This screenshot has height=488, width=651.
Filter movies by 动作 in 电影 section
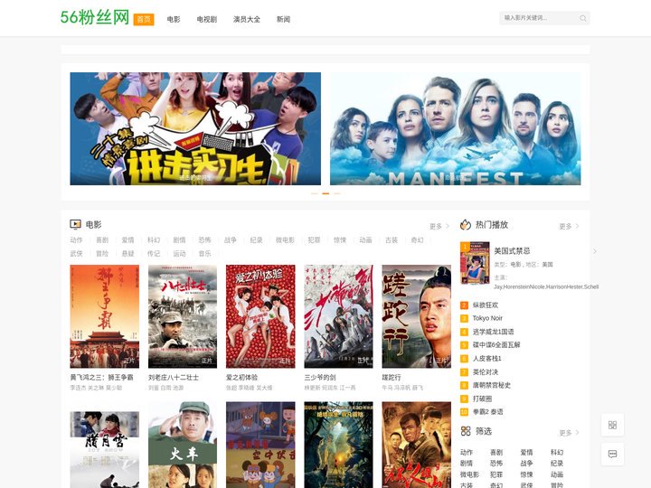(76, 239)
